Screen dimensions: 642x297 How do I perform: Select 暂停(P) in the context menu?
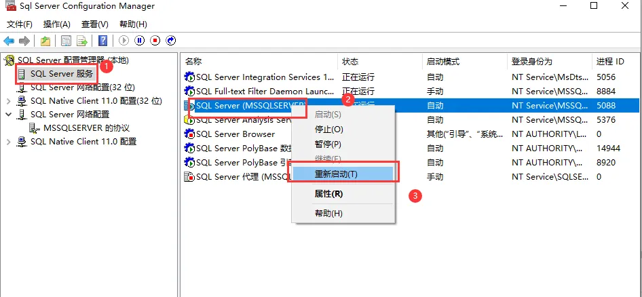pyautogui.click(x=328, y=144)
